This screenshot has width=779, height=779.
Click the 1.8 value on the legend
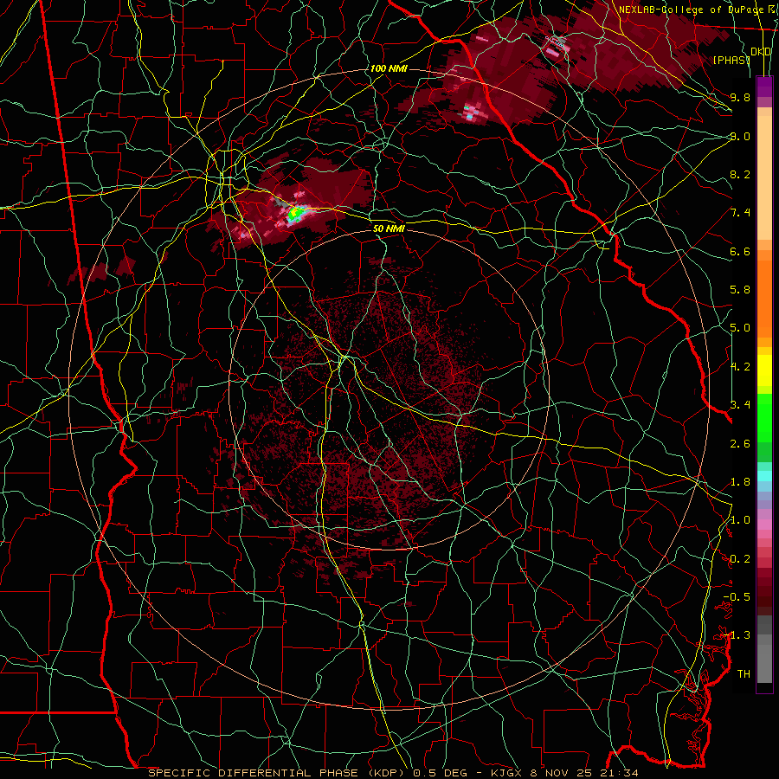pyautogui.click(x=740, y=482)
